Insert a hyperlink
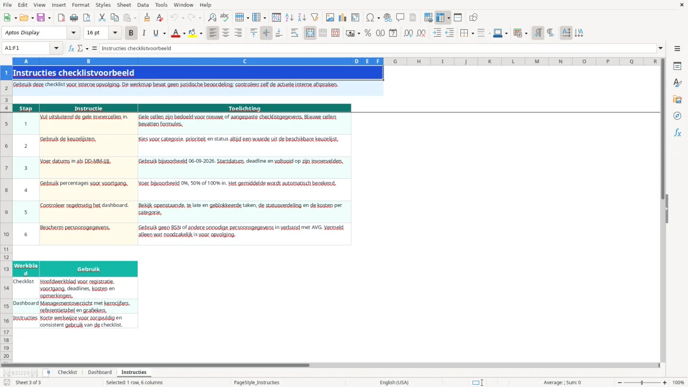 [x=388, y=18]
